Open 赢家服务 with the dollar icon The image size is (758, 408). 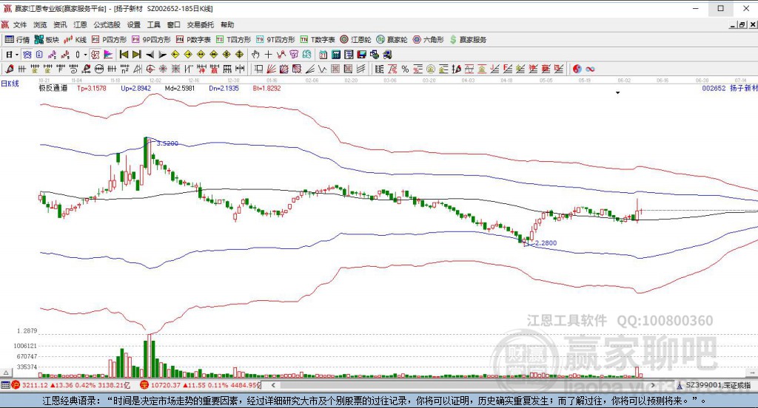click(468, 40)
